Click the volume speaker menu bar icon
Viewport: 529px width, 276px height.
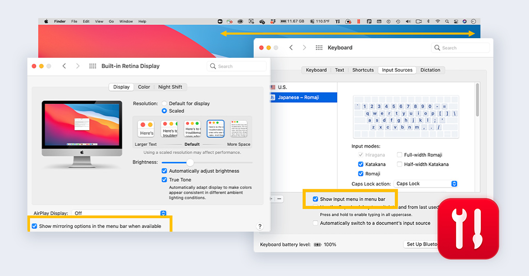408,21
